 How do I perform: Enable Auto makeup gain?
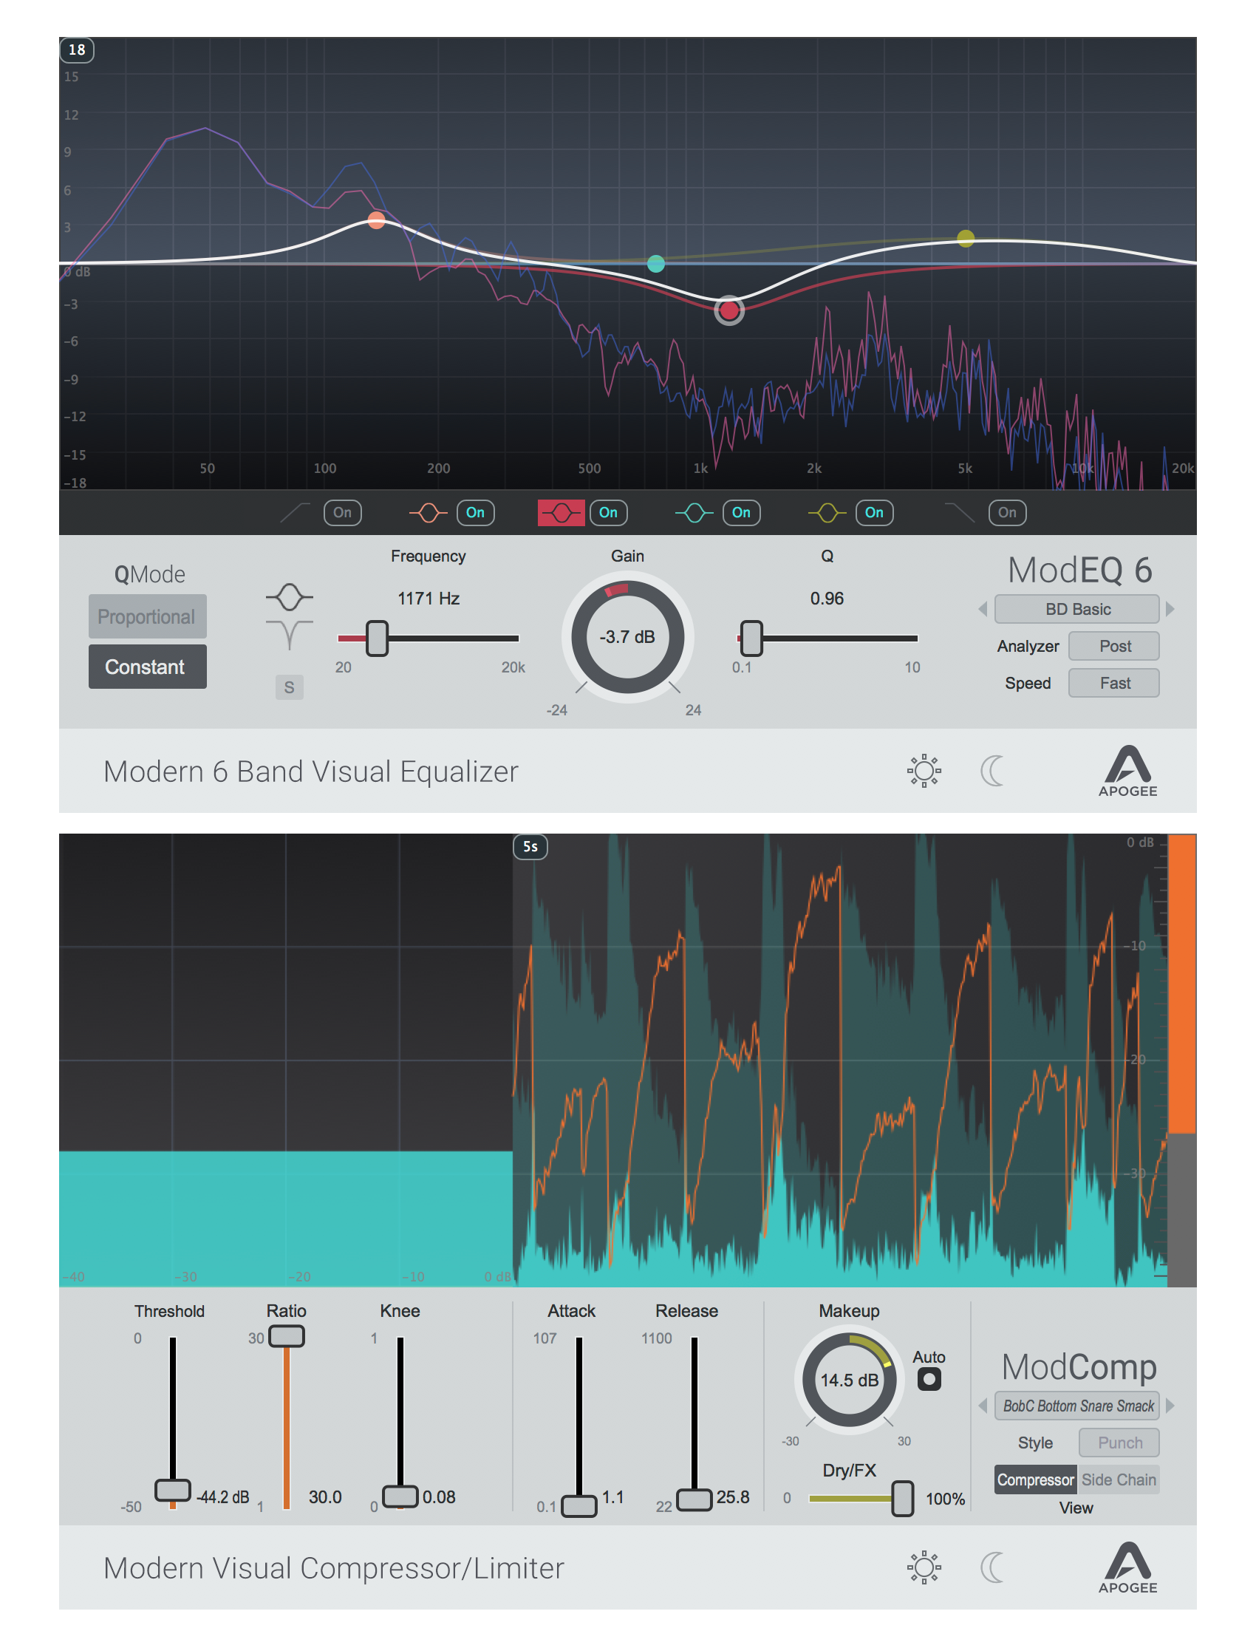929,1380
